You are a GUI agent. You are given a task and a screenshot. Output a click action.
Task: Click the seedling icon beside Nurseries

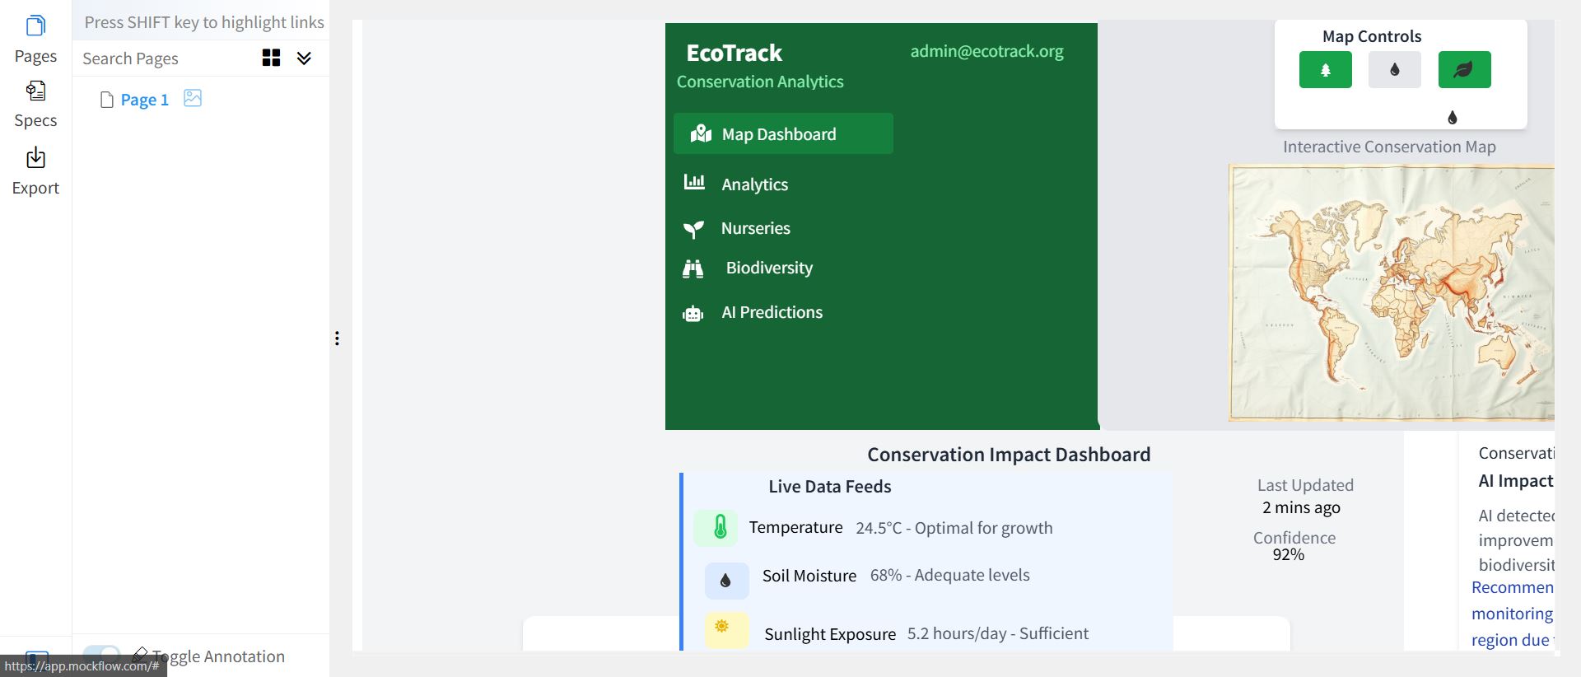click(x=693, y=229)
